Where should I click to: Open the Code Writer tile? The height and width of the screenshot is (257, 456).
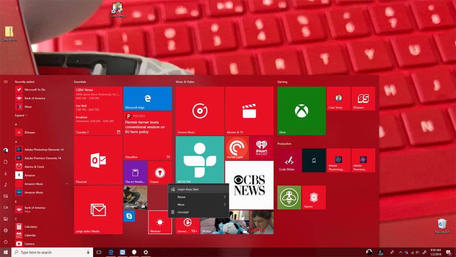click(289, 160)
